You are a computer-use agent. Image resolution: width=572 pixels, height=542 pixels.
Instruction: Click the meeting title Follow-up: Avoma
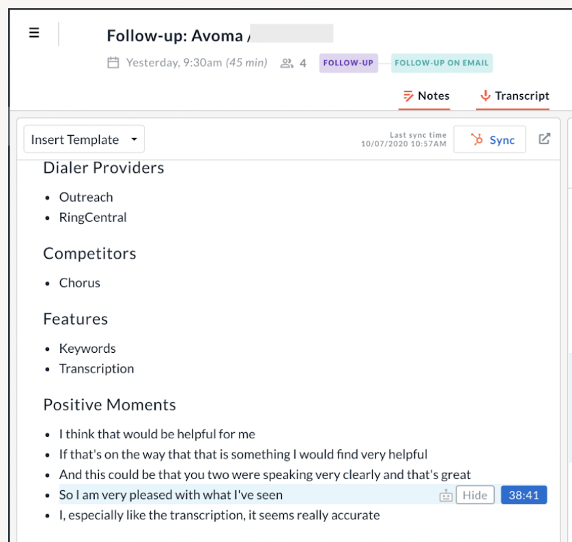point(175,35)
